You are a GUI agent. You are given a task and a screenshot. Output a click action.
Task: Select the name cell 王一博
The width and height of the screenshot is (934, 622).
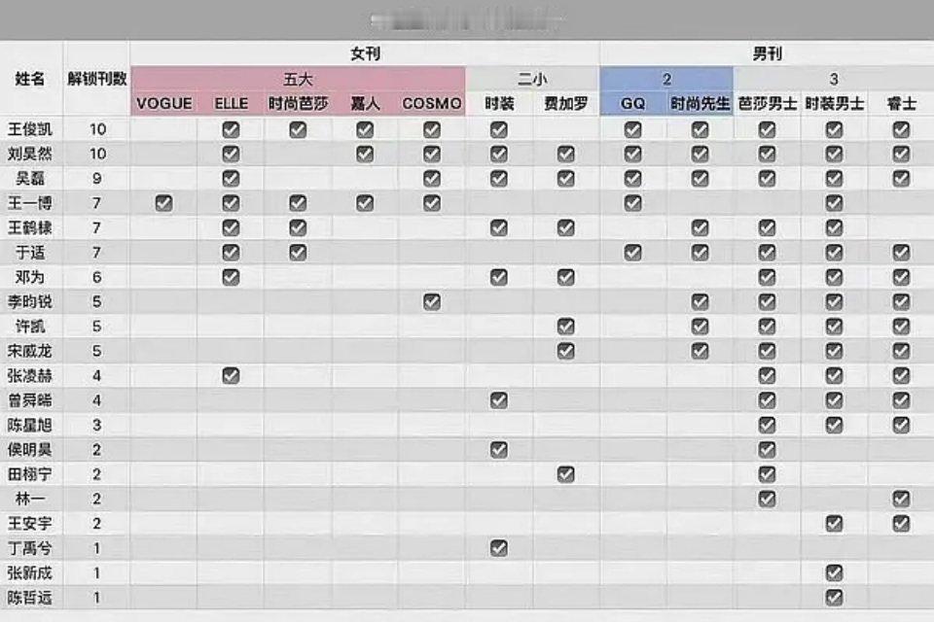pyautogui.click(x=30, y=203)
